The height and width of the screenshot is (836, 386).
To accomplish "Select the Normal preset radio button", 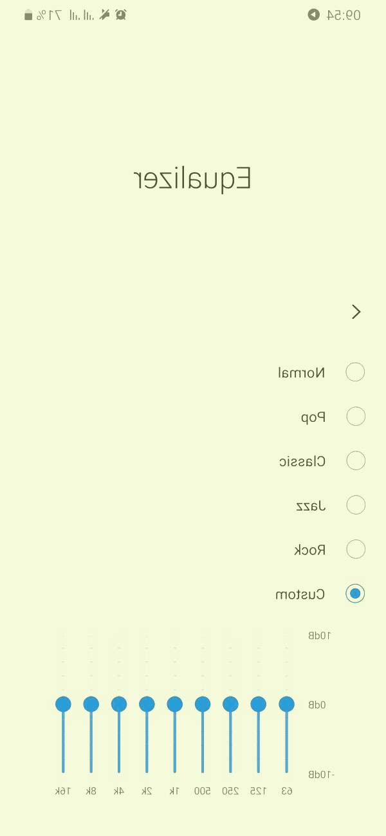I will (355, 372).
